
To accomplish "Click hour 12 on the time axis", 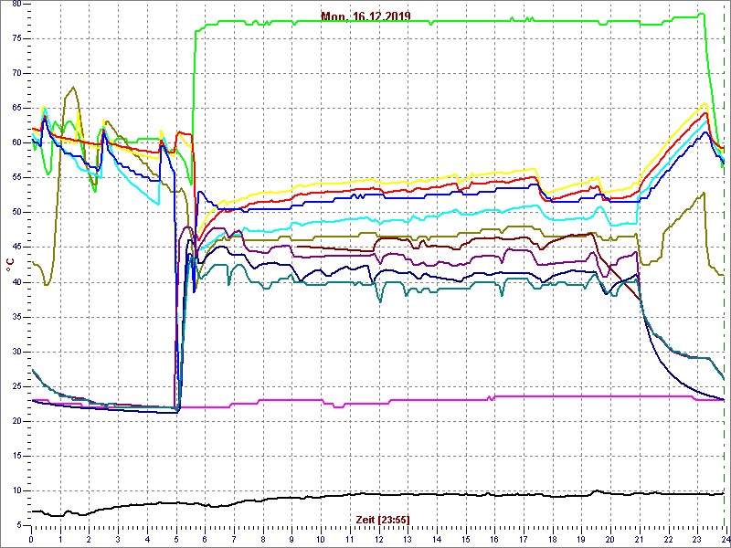I will 378,539.
